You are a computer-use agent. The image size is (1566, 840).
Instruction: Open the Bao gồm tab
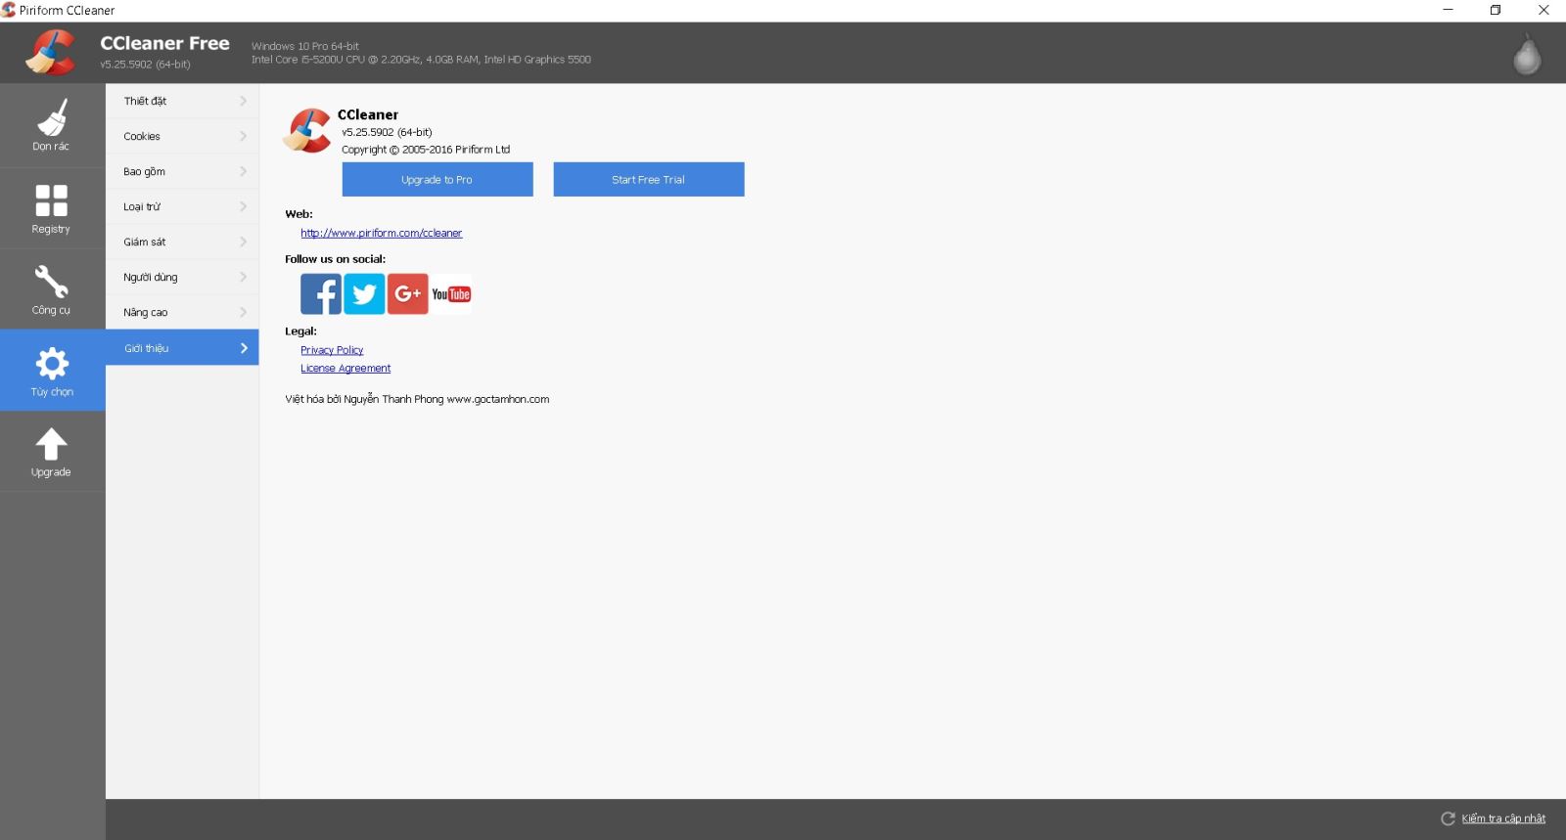182,171
